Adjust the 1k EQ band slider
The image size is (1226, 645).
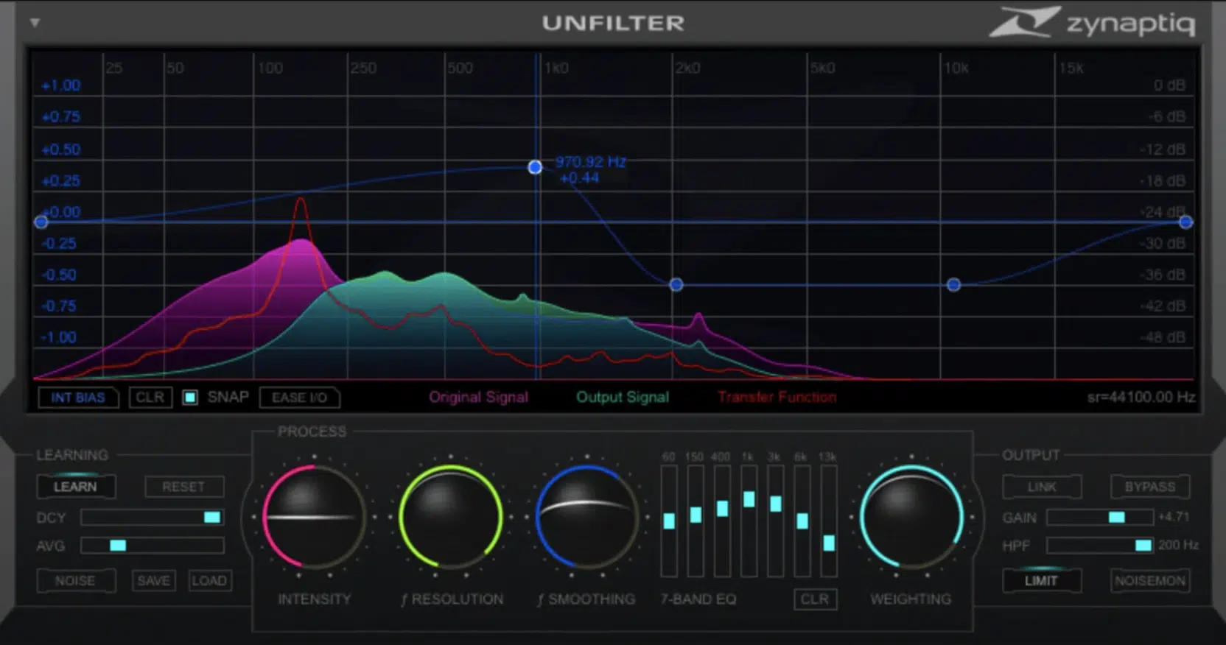coord(749,521)
